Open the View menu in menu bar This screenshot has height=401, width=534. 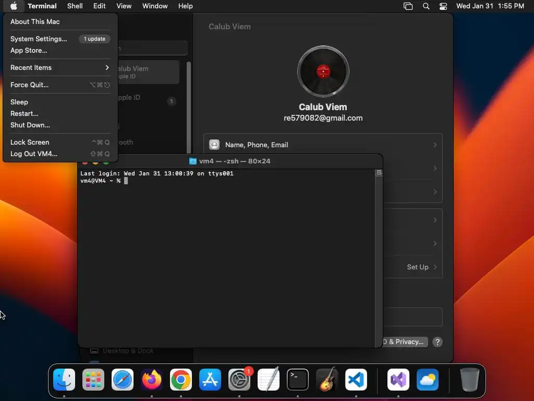[x=124, y=6]
